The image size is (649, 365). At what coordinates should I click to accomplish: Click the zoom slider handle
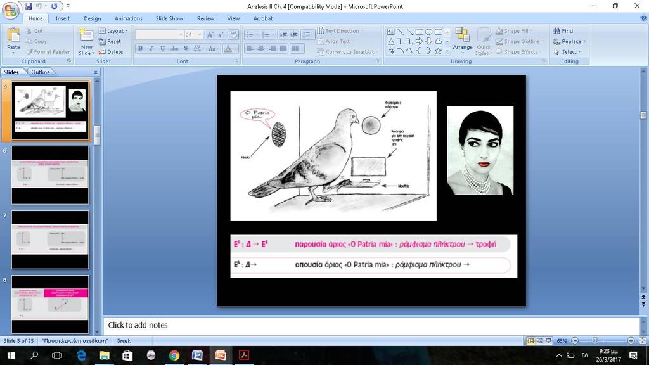point(595,340)
